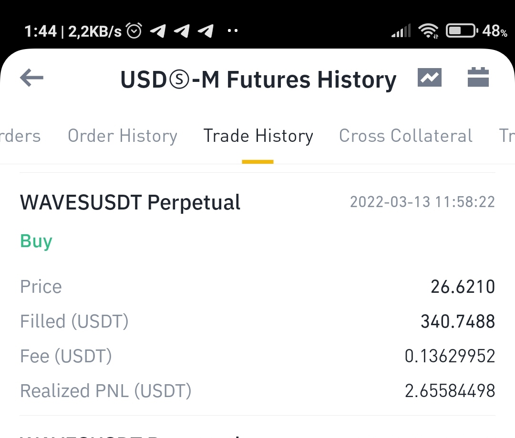Select the Trade History tab
515x438 pixels.
click(258, 136)
